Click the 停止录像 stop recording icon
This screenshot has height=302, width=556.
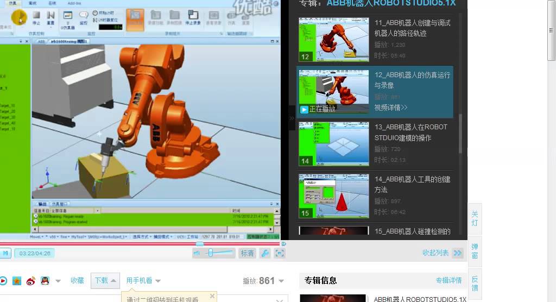click(193, 17)
